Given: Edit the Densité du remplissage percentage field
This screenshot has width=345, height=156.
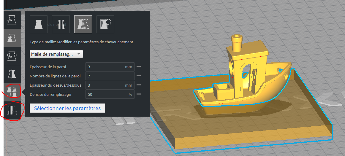Looking at the screenshot, I should 110,95.
